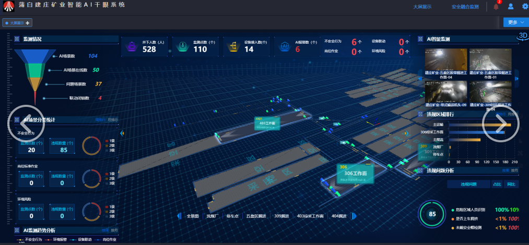Click the 全景图 location button

(x=193, y=216)
